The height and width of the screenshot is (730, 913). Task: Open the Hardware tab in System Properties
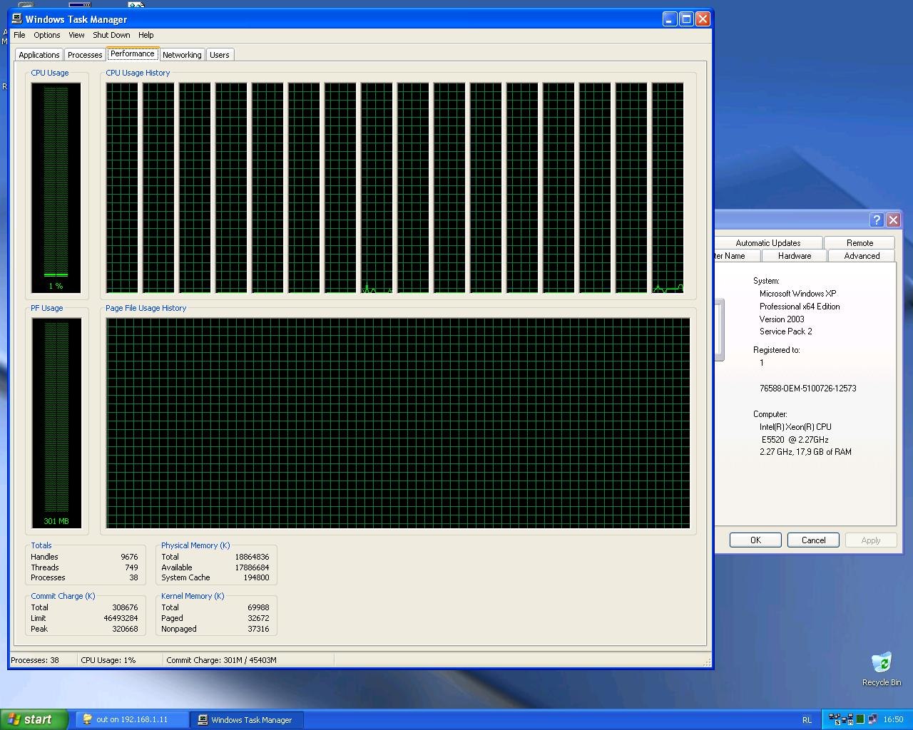click(795, 256)
